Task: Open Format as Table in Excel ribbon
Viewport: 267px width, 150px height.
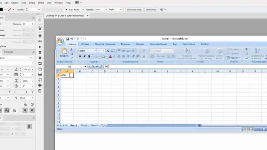Action: (x=206, y=54)
